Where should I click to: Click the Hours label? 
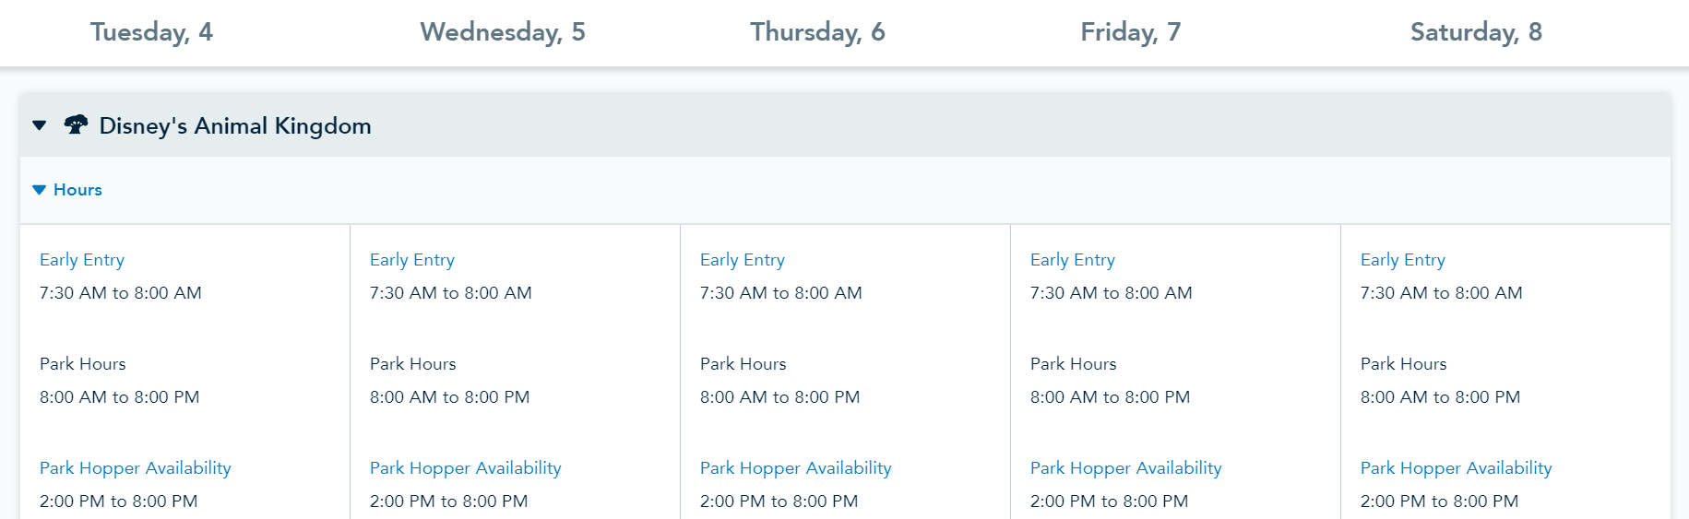tap(77, 190)
